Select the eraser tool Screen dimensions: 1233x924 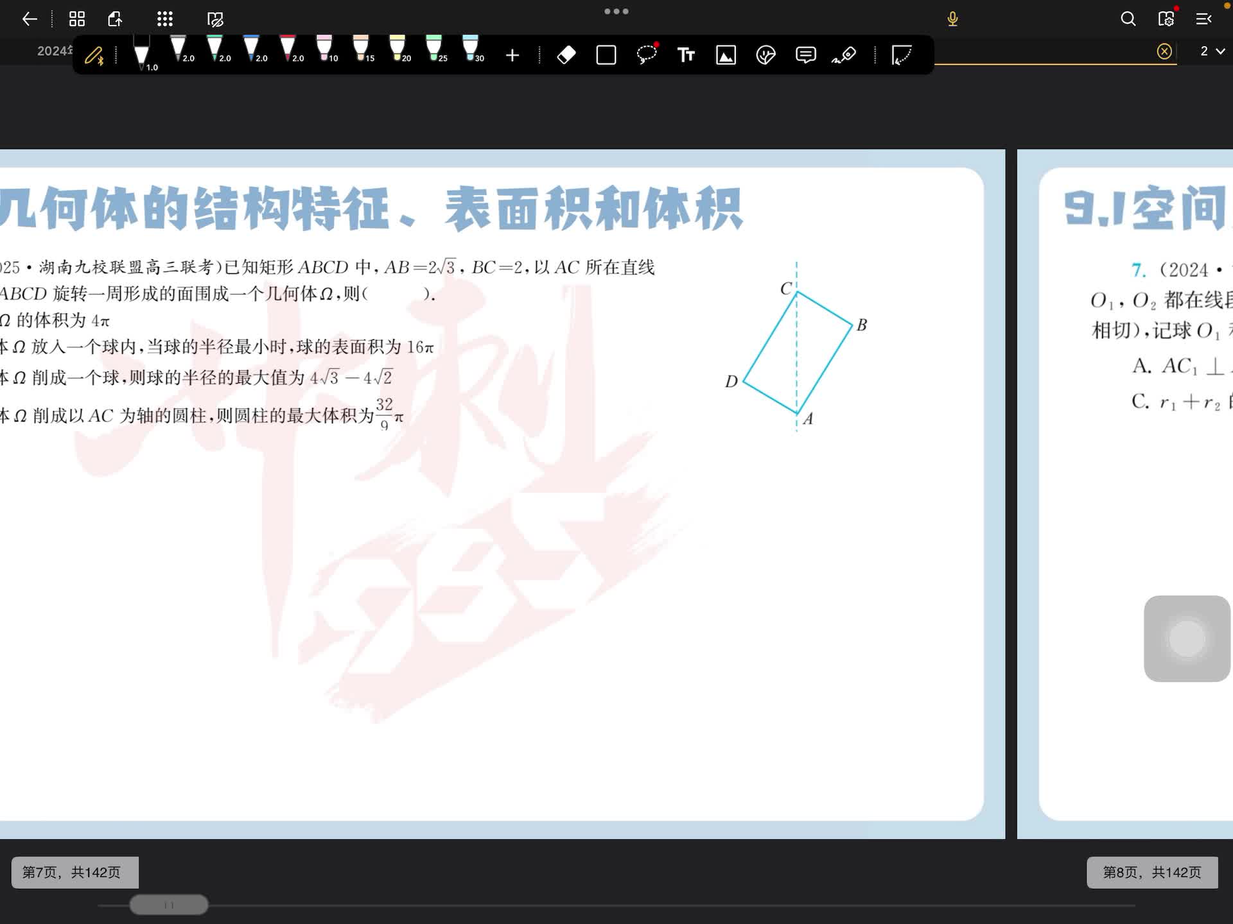(x=566, y=55)
